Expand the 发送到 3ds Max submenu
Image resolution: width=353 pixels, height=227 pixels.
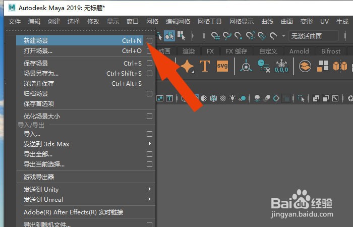pyautogui.click(x=86, y=144)
